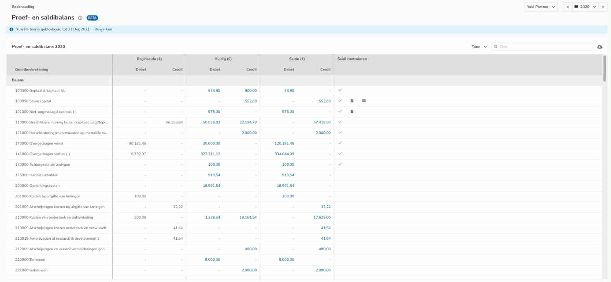Click the vertical scrollbar of the table
Image resolution: width=611 pixels, height=282 pixels.
click(x=604, y=68)
